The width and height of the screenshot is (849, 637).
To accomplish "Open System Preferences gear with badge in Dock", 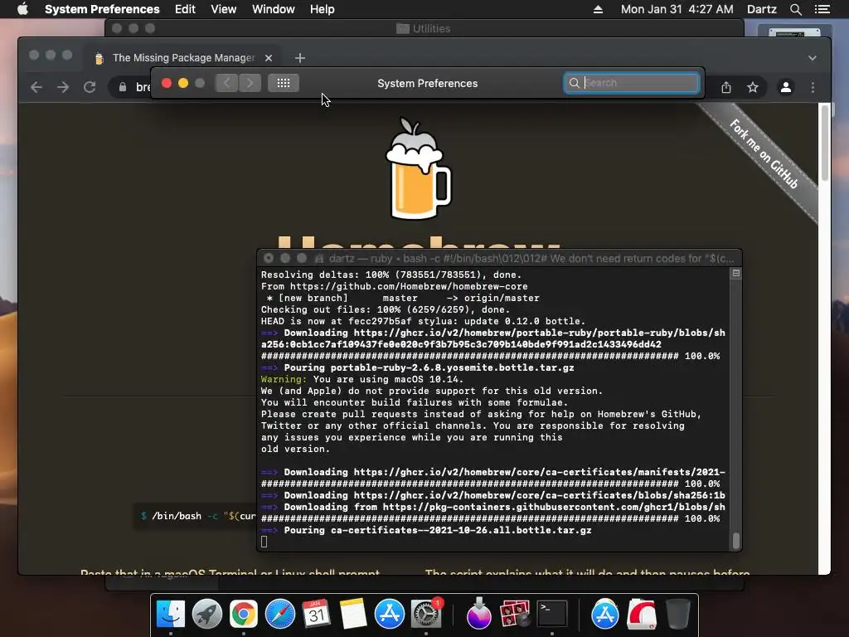I will 427,614.
